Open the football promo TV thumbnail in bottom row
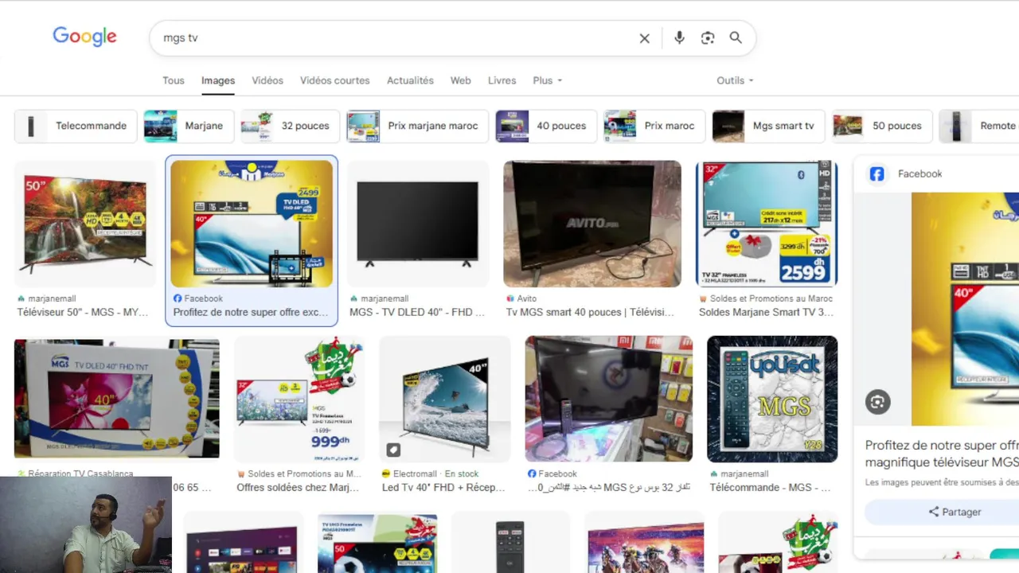1019x573 pixels. click(x=377, y=543)
